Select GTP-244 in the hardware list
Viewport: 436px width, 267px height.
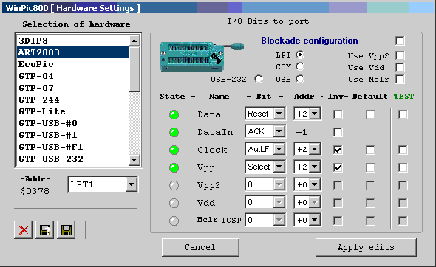tap(72, 100)
